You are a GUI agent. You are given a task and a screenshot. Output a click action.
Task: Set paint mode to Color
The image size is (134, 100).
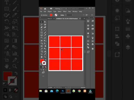tap(41, 67)
